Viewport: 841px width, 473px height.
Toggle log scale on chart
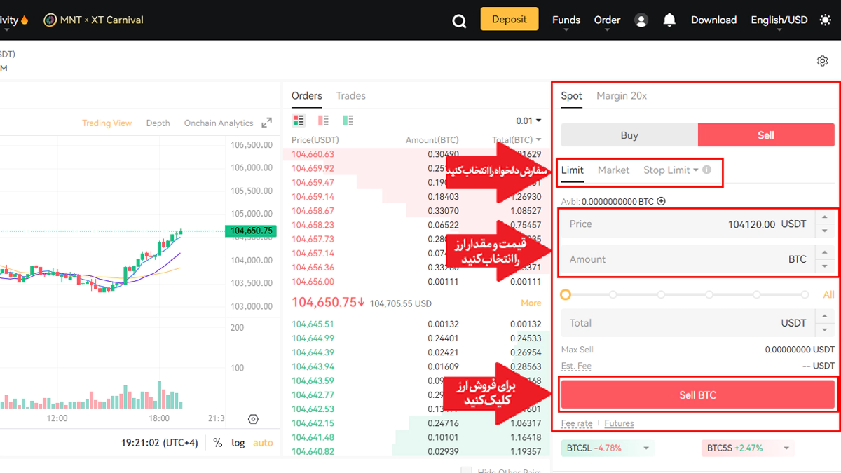238,443
